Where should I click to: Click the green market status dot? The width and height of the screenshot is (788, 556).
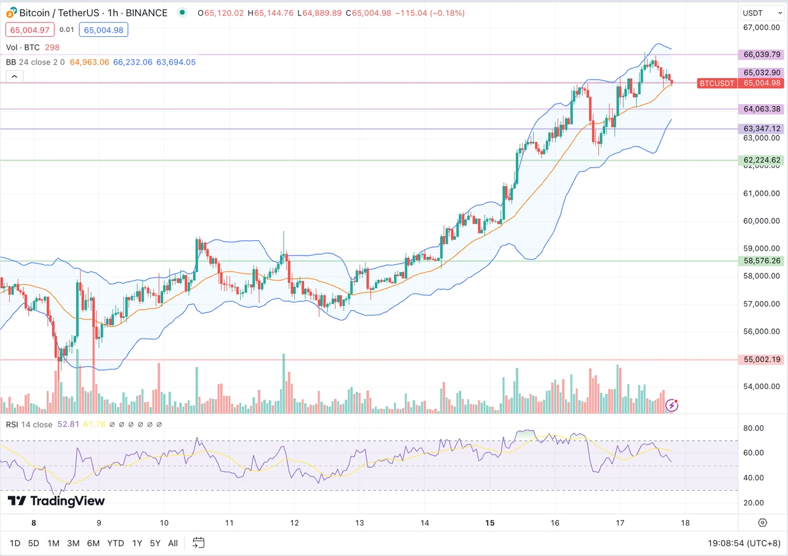click(182, 13)
